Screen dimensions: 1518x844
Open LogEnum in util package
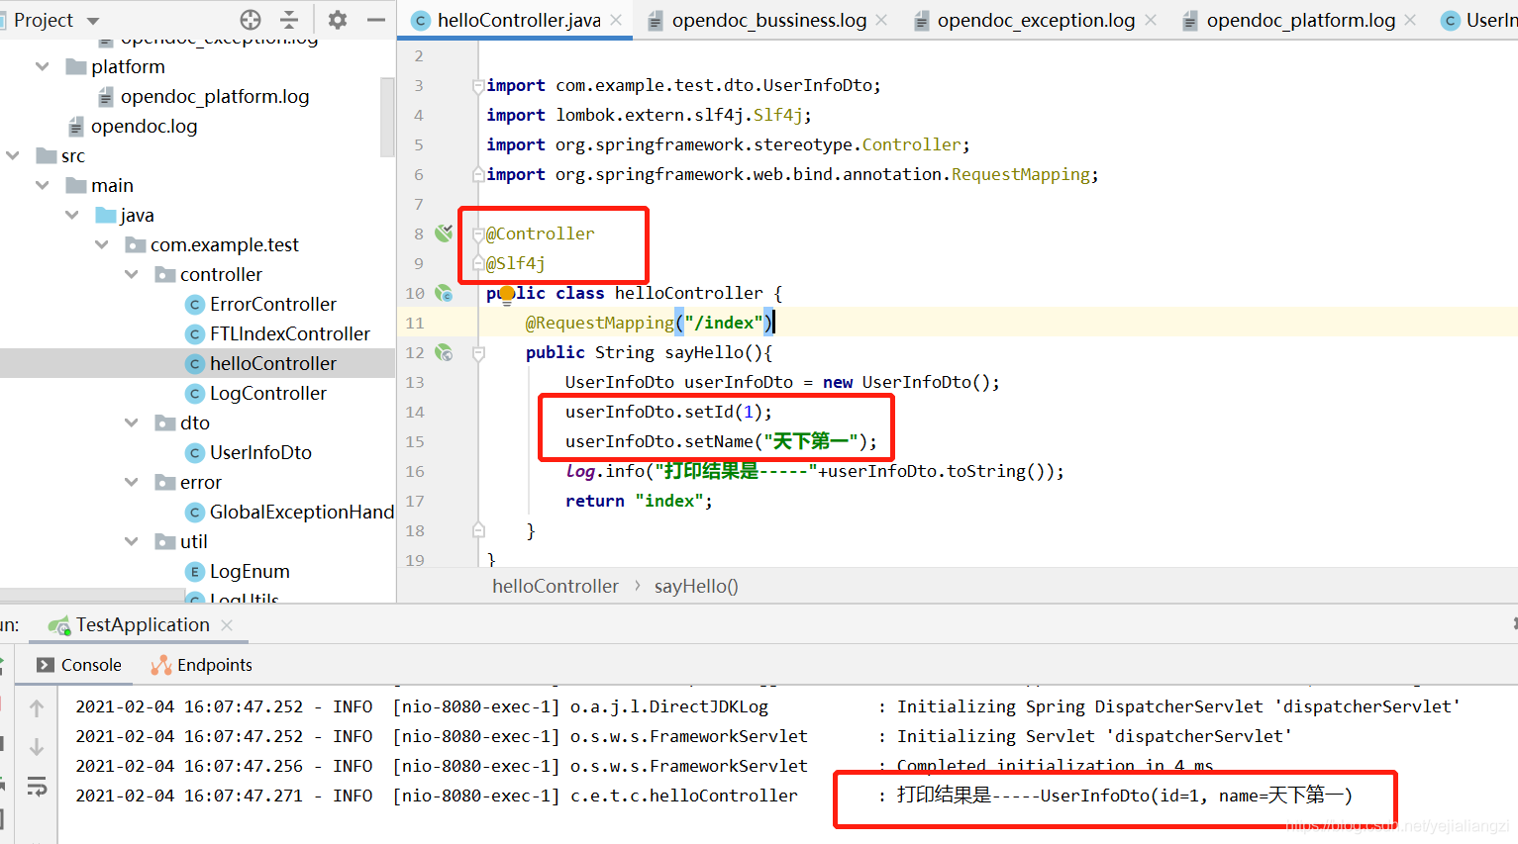click(250, 571)
